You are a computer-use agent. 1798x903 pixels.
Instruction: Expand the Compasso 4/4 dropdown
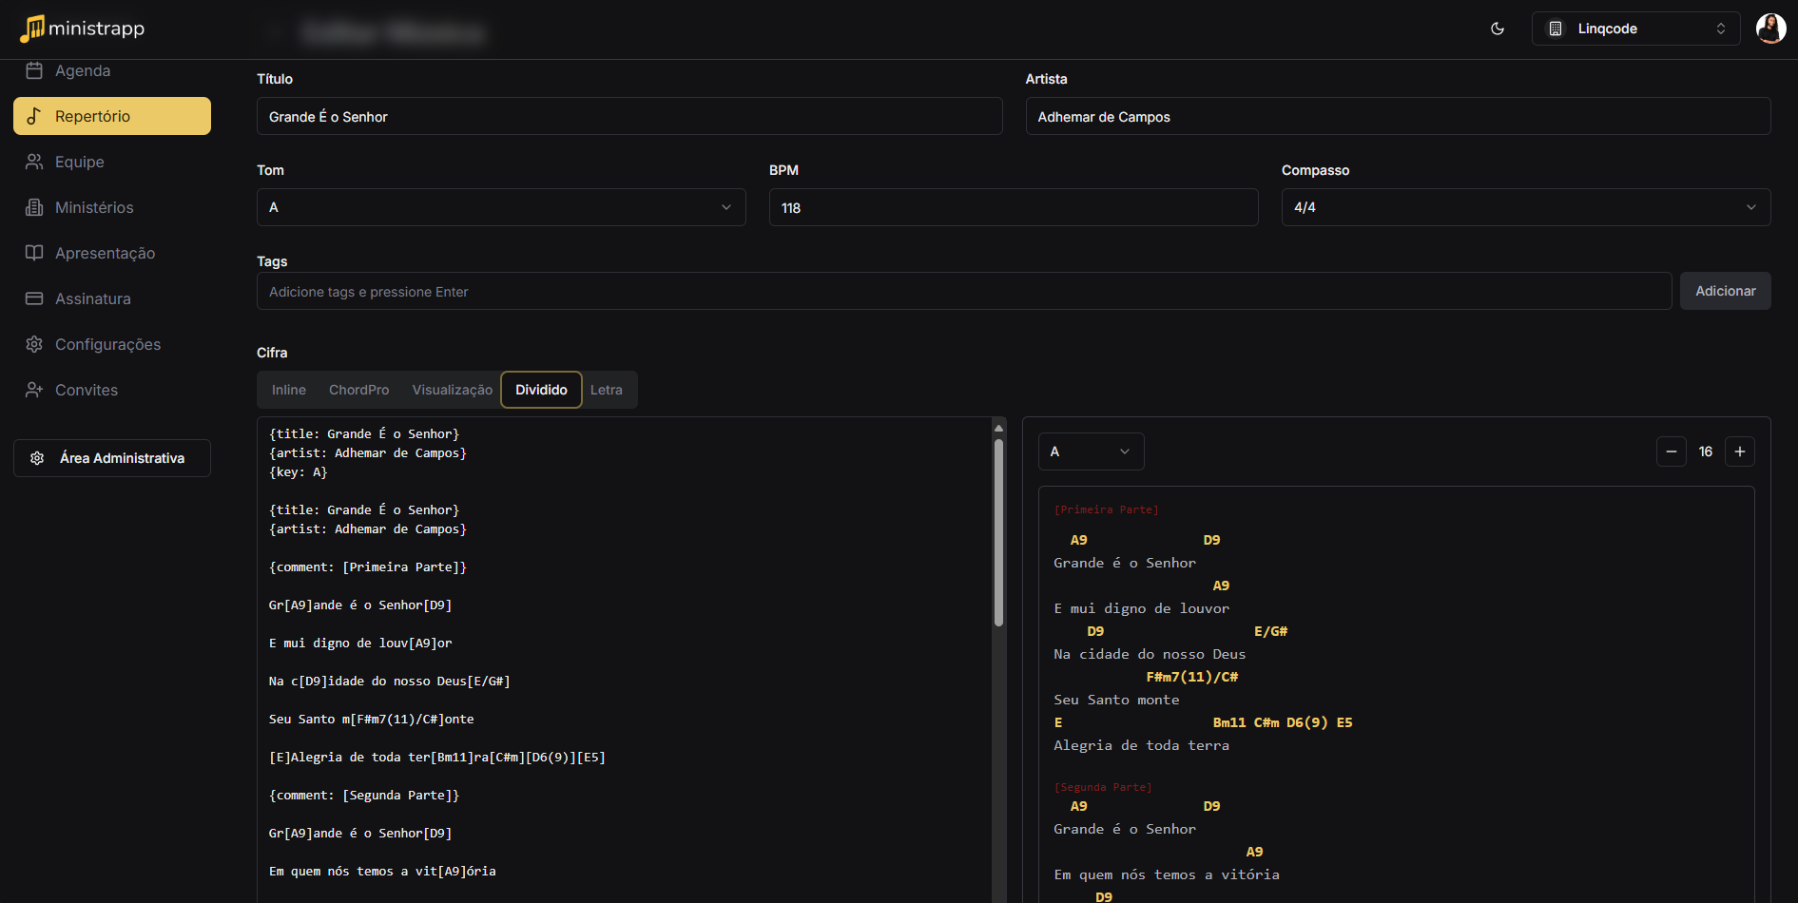tap(1525, 207)
